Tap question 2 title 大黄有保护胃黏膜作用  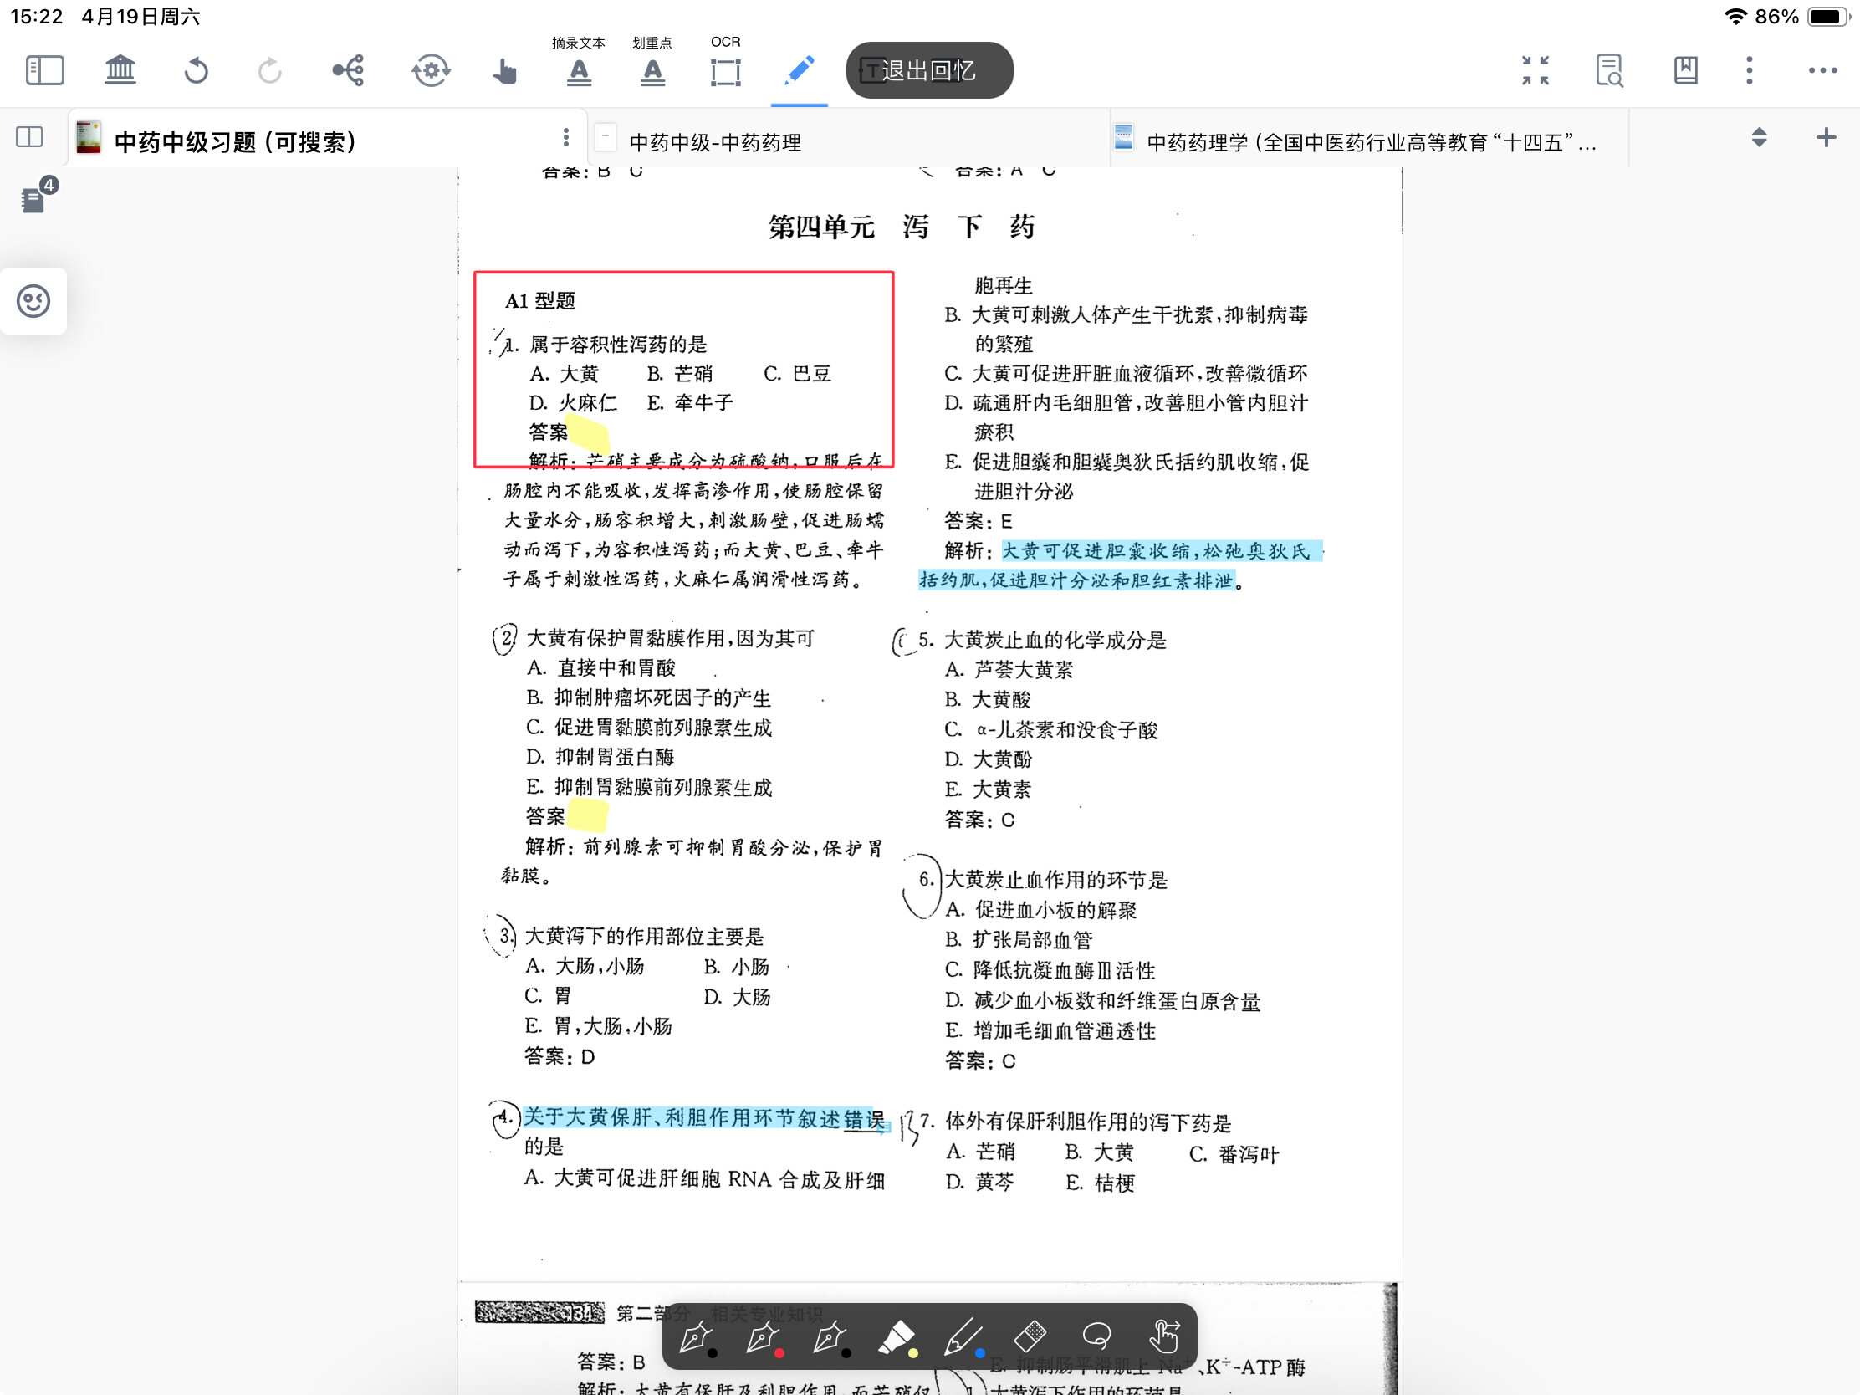(669, 638)
